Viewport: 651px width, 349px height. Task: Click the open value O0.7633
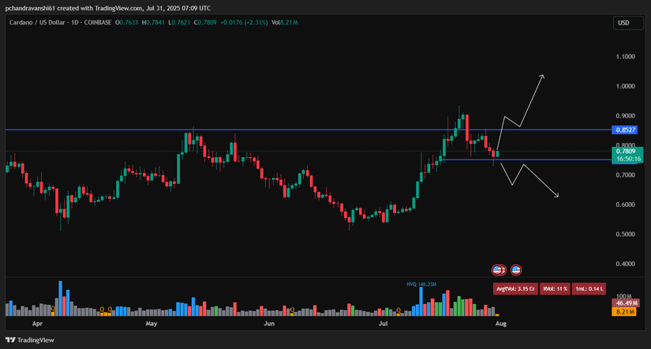pos(128,22)
